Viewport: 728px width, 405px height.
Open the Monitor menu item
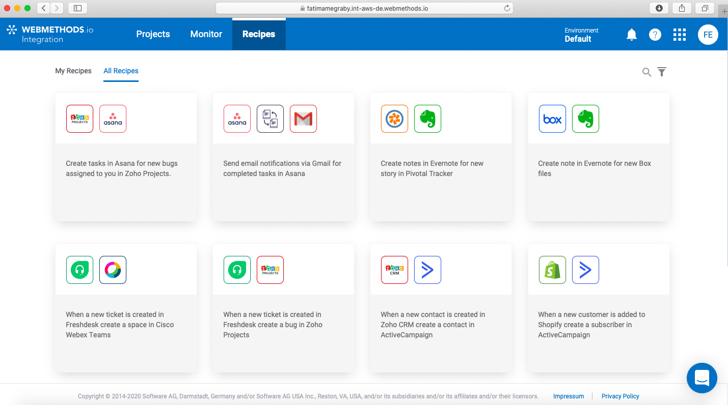tap(206, 34)
